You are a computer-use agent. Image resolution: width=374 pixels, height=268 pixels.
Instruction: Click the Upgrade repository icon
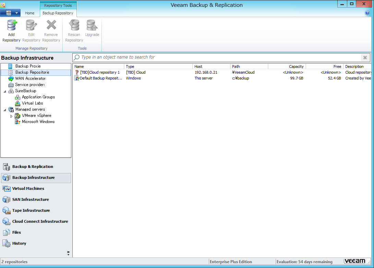point(92,25)
